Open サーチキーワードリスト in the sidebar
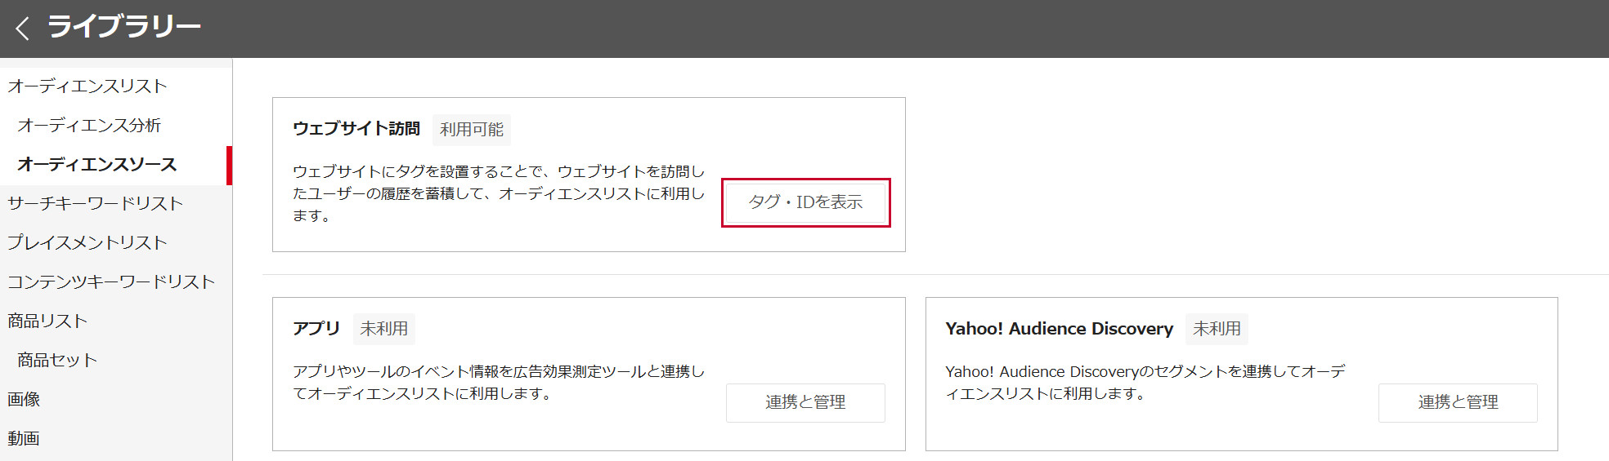Viewport: 1609px width, 461px height. tap(96, 204)
